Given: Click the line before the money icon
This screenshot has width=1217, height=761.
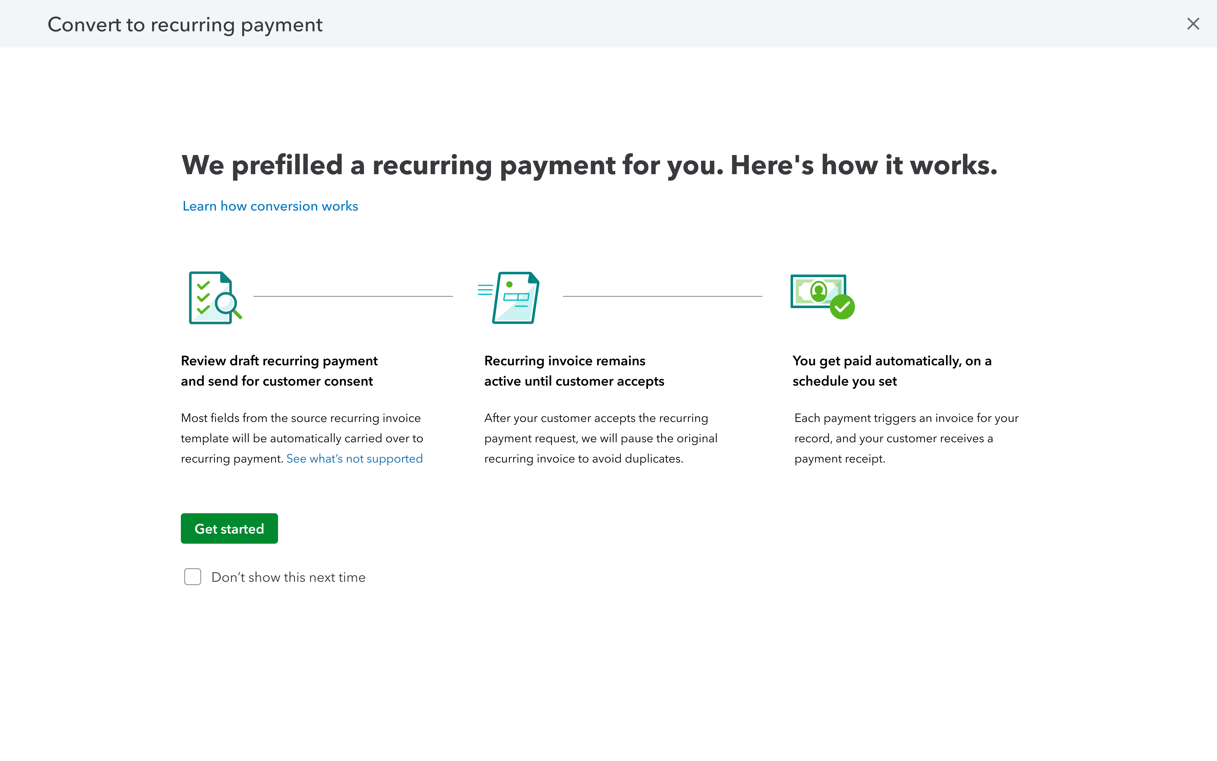Looking at the screenshot, I should tap(662, 297).
